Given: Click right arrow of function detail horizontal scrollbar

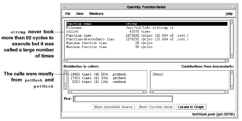Looking at the screenshot, I should tap(227, 61).
